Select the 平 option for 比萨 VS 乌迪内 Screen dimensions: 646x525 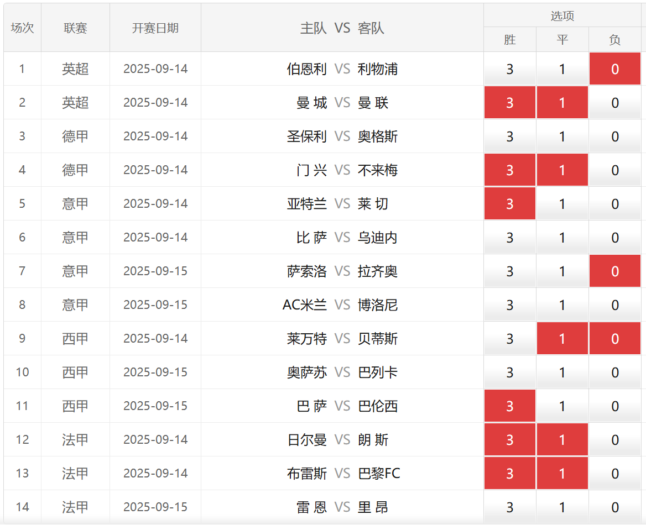[x=562, y=238]
